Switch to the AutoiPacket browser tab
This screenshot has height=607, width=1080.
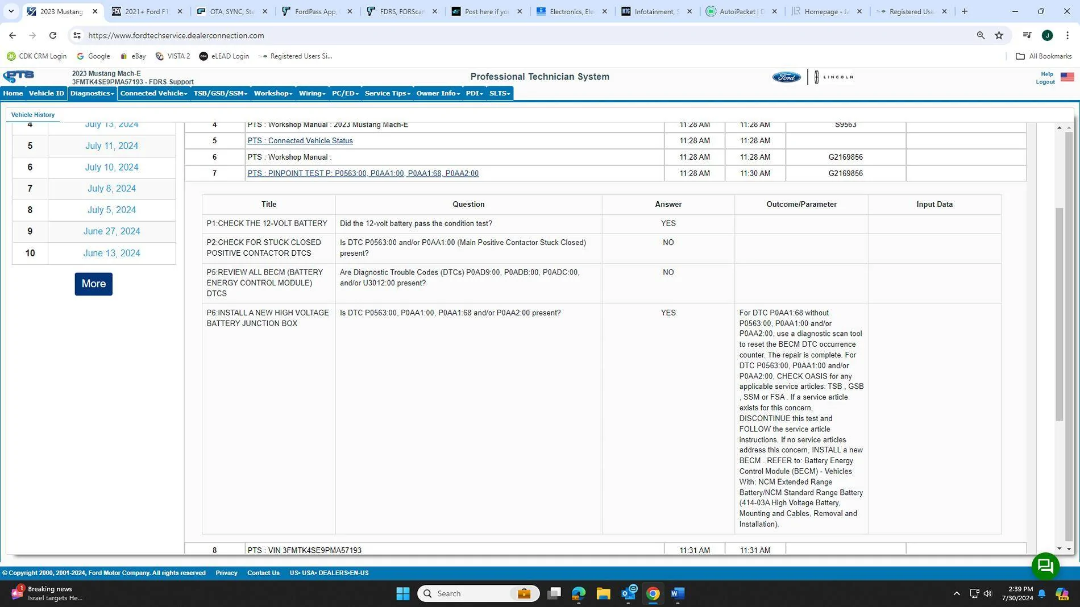click(742, 11)
